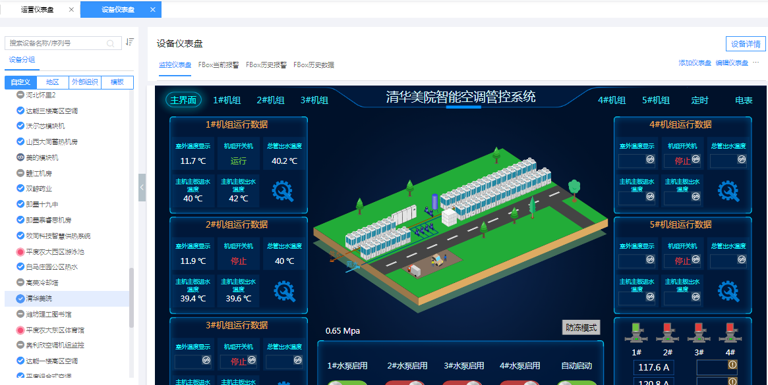Click the 2# red pump icon
The height and width of the screenshot is (385, 768).
pyautogui.click(x=668, y=333)
